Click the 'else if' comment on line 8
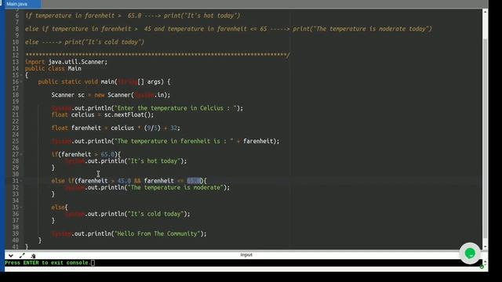 228,29
